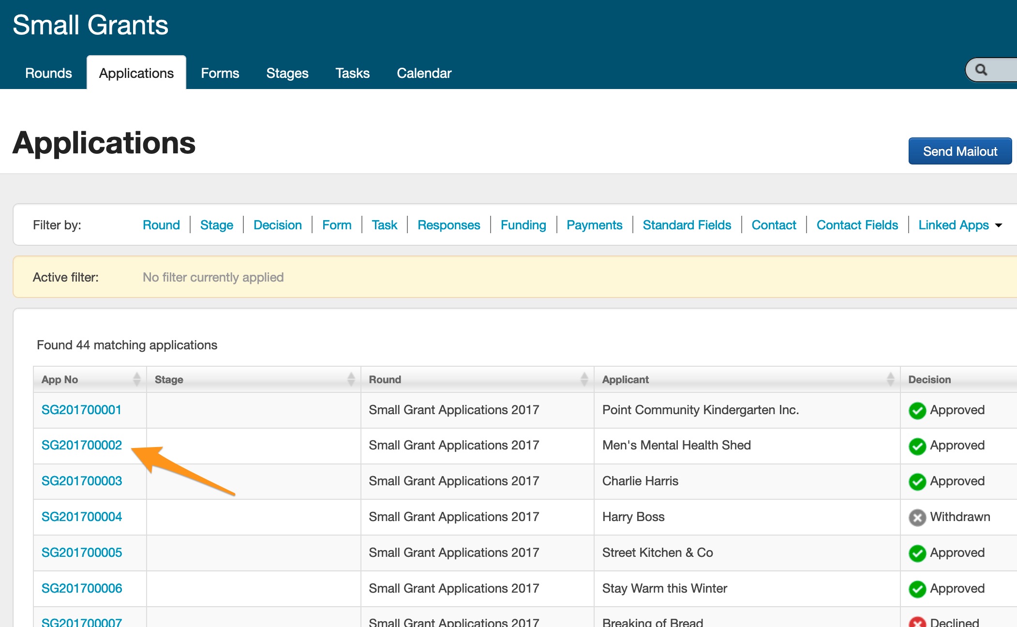The width and height of the screenshot is (1017, 627).
Task: Click the Withdrawn grey X icon for Harry Boss
Action: point(917,518)
